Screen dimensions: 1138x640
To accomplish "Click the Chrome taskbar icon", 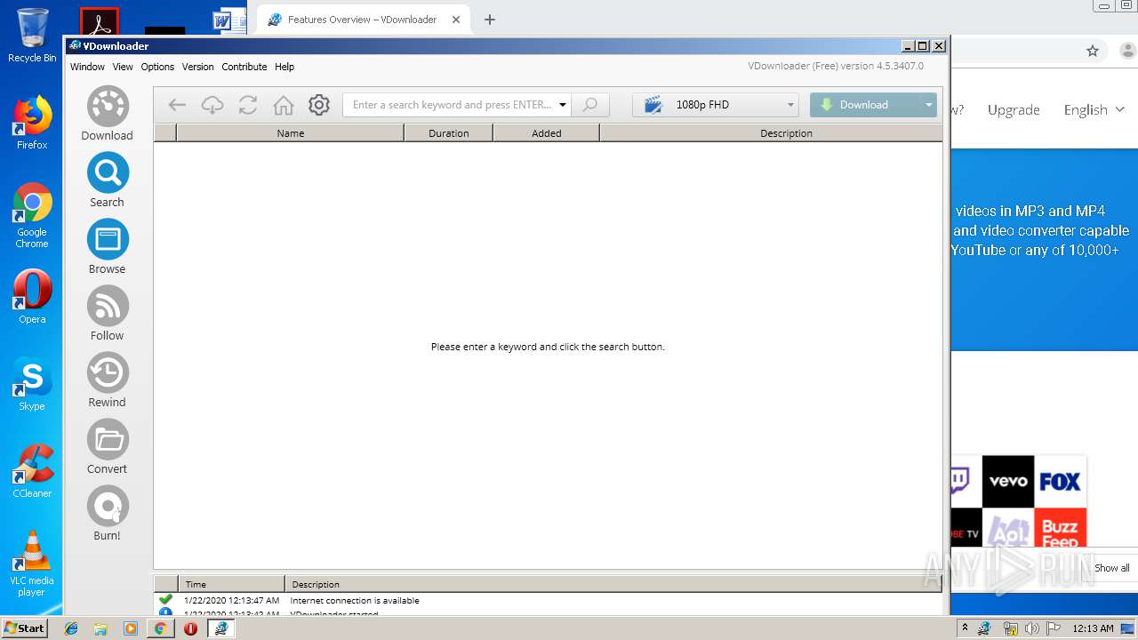I will pyautogui.click(x=160, y=628).
